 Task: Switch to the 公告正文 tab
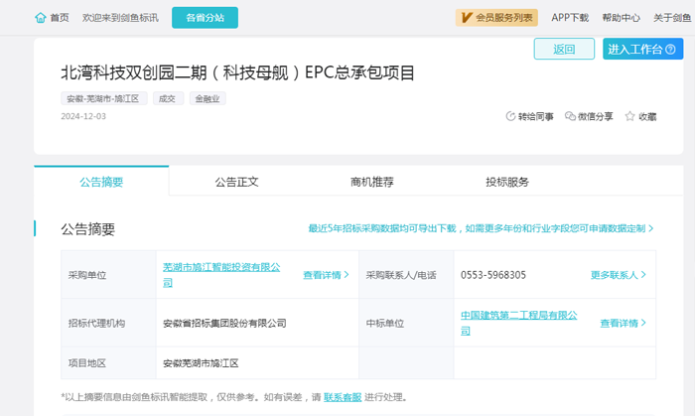point(236,182)
